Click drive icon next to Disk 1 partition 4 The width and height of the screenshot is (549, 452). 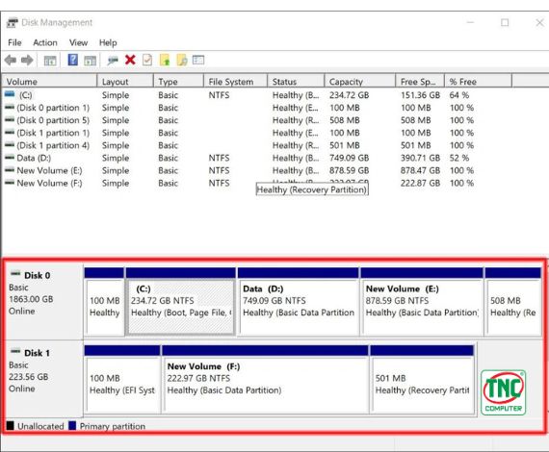click(x=10, y=144)
